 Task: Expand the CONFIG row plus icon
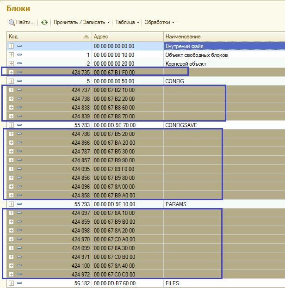point(12,81)
